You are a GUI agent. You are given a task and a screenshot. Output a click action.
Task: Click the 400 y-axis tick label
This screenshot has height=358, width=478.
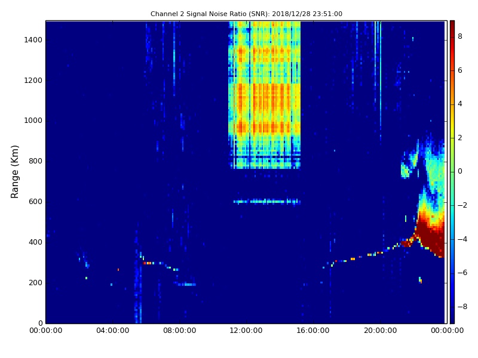coord(35,242)
